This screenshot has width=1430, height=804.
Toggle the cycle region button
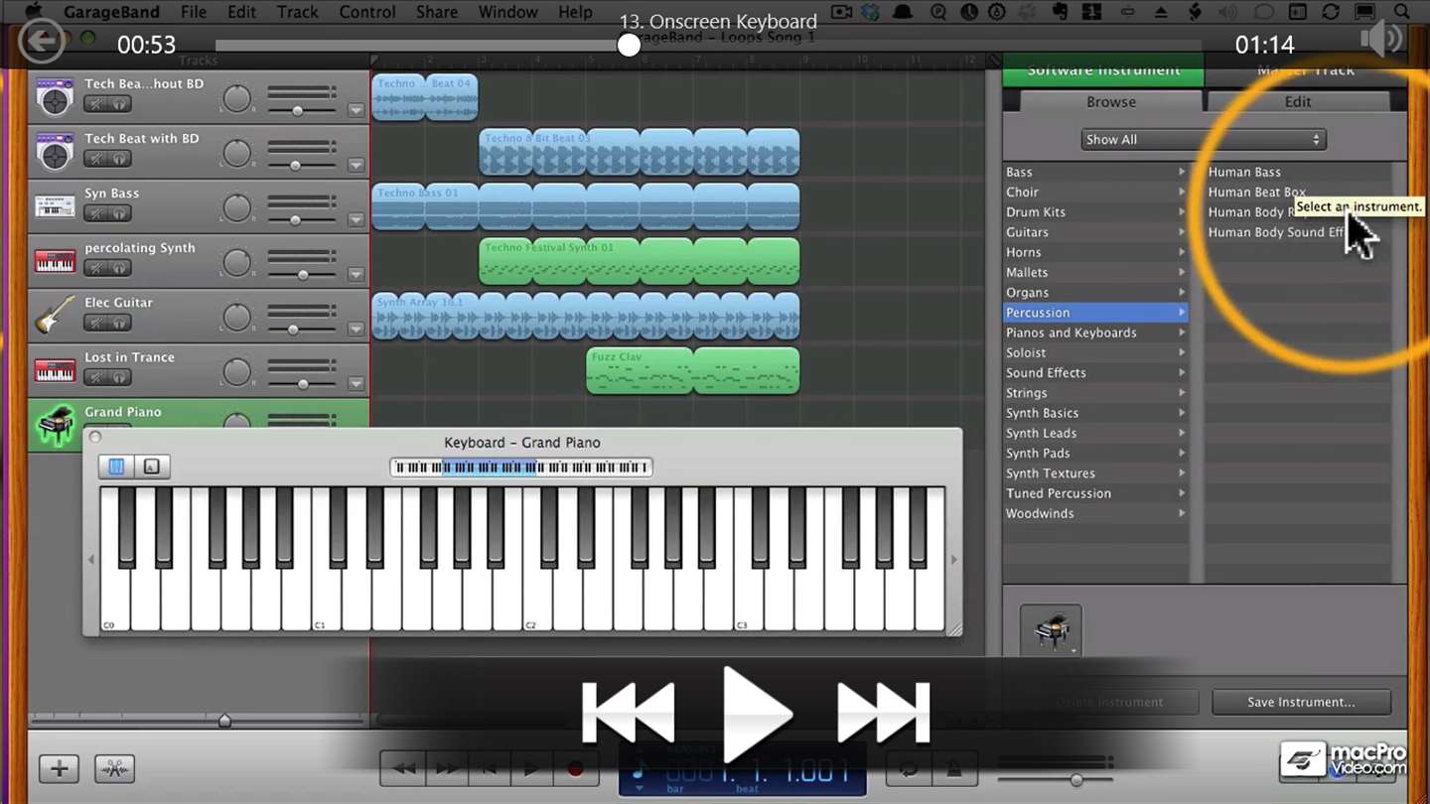pos(908,768)
